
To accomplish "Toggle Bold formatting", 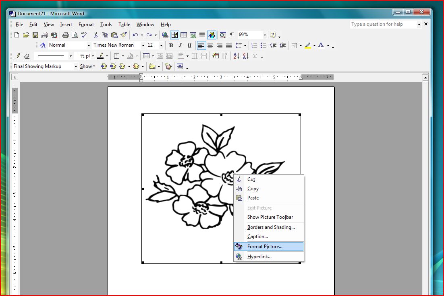I will [x=171, y=45].
